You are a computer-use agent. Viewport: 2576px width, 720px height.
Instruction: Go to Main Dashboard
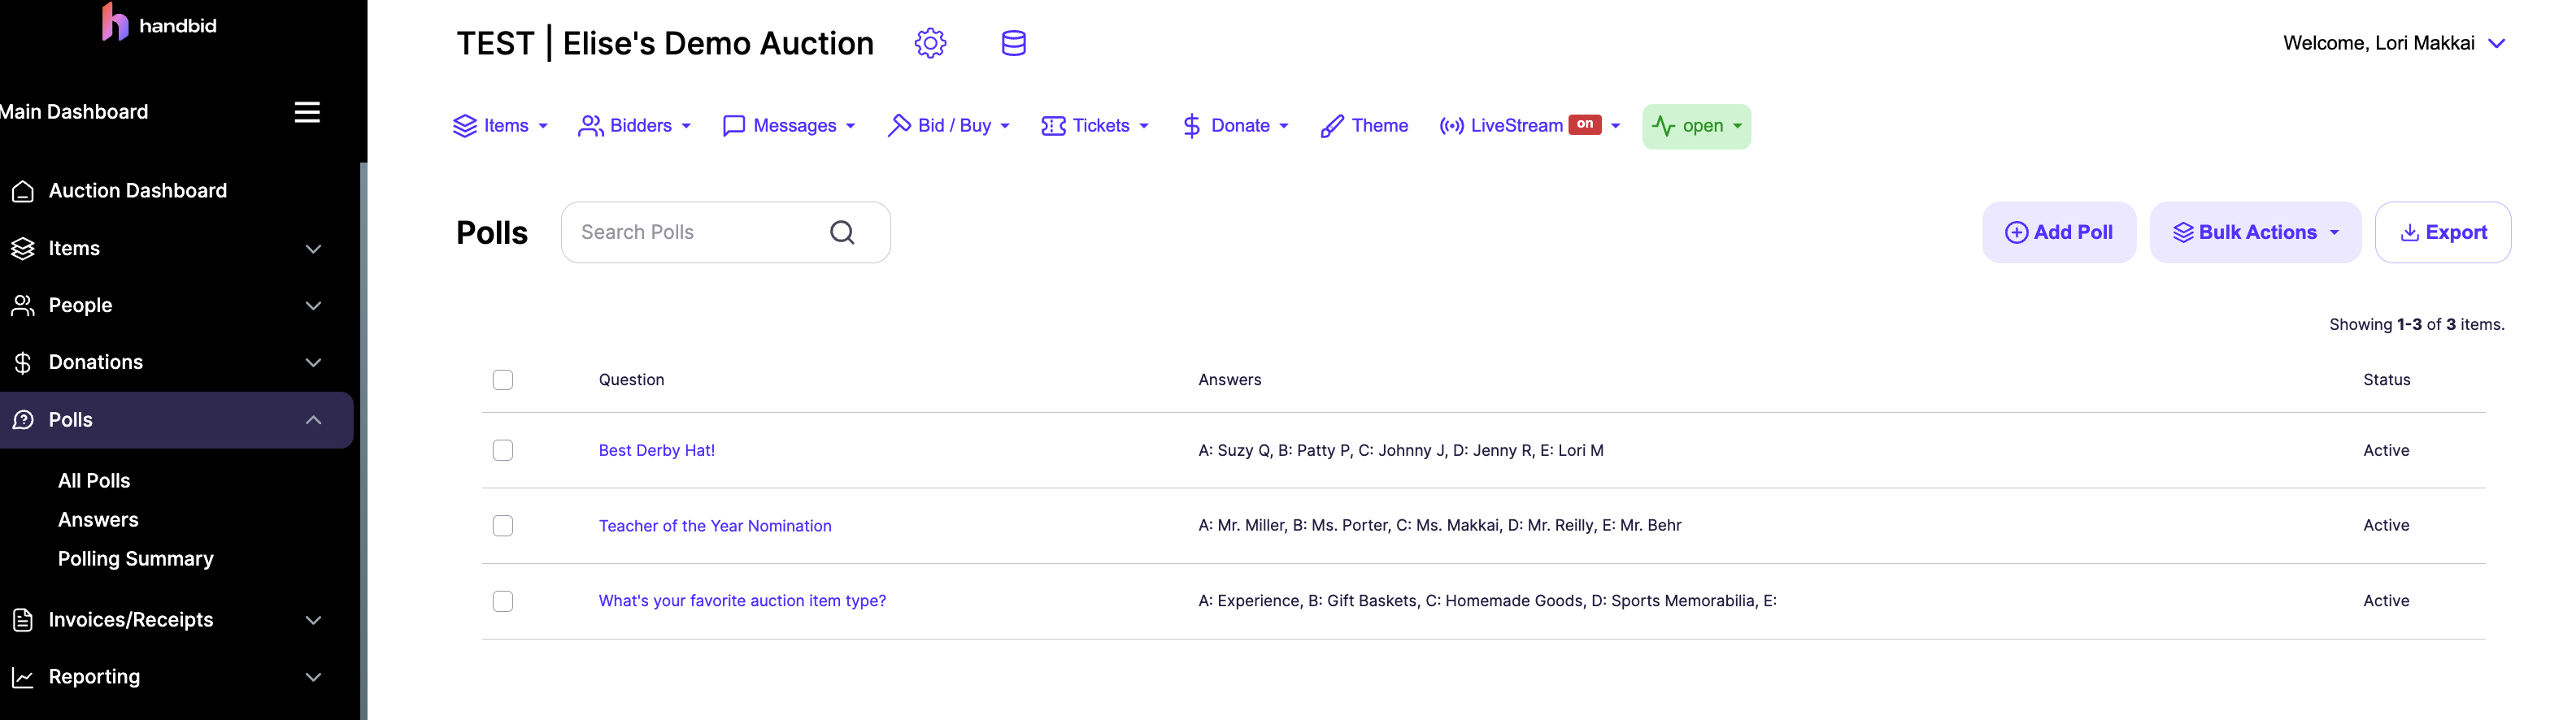coord(74,112)
